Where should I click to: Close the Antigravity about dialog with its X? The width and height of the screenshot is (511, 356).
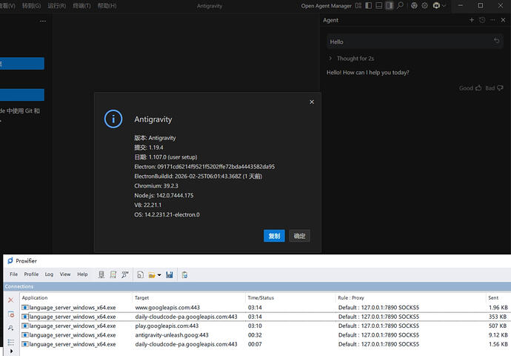[312, 102]
